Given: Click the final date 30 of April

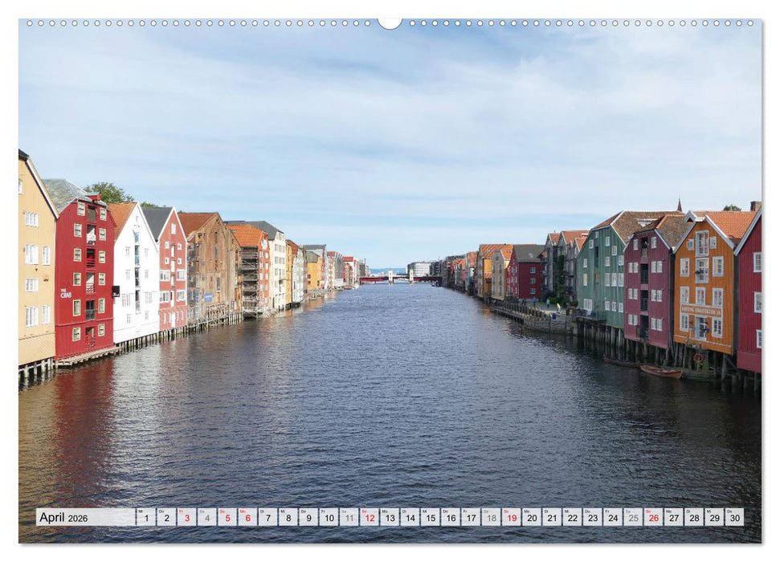Looking at the screenshot, I should click(737, 519).
